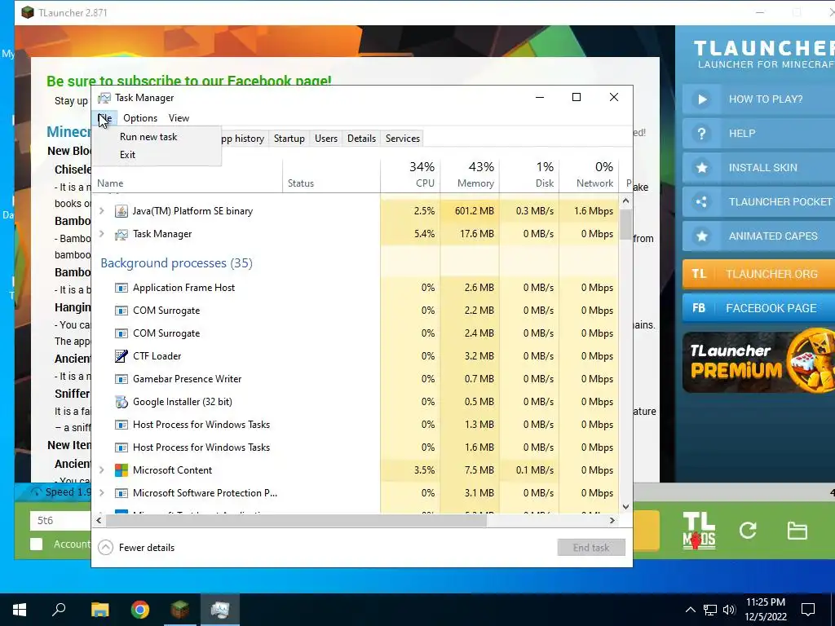Click the TLauncher Premium banner

(759, 362)
